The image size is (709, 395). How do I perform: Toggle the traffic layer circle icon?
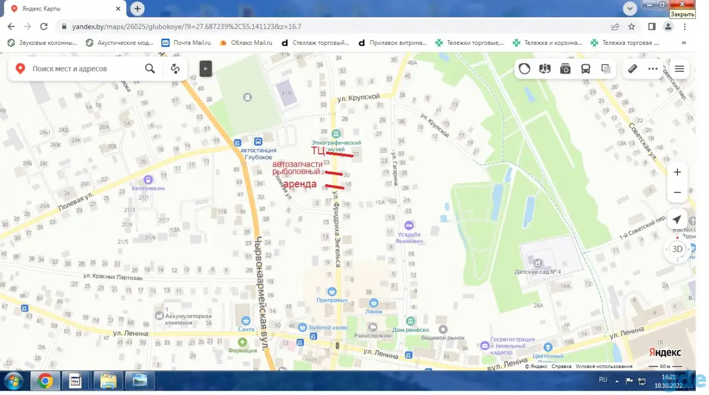[525, 69]
